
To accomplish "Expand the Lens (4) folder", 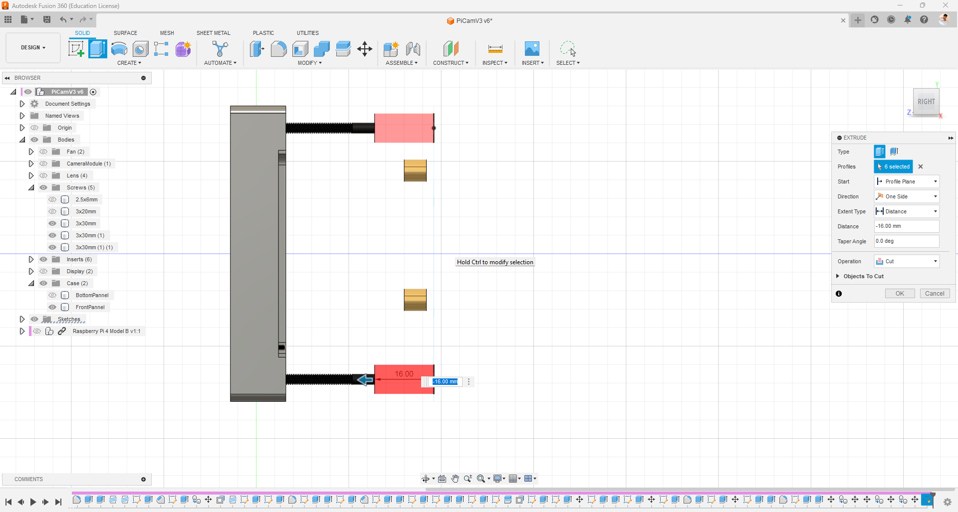I will (x=31, y=175).
